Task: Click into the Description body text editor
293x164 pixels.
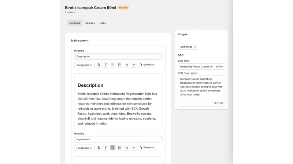Action: click(118, 101)
